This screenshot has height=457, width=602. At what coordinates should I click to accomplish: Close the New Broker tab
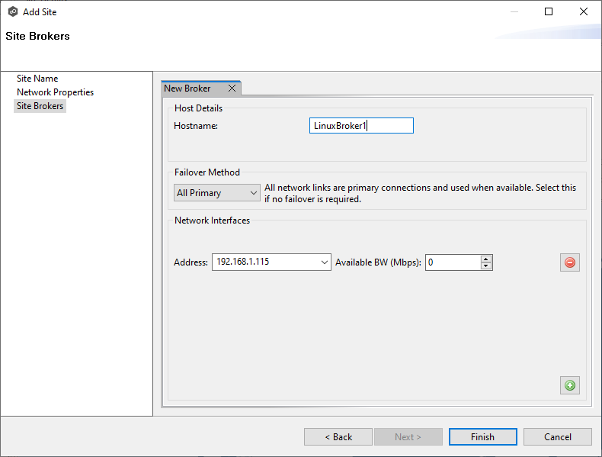(232, 89)
